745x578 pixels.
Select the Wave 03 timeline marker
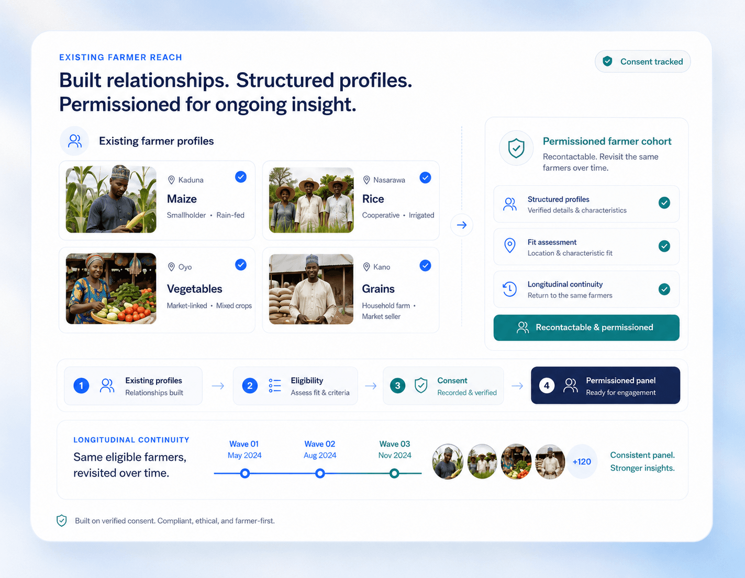click(394, 473)
